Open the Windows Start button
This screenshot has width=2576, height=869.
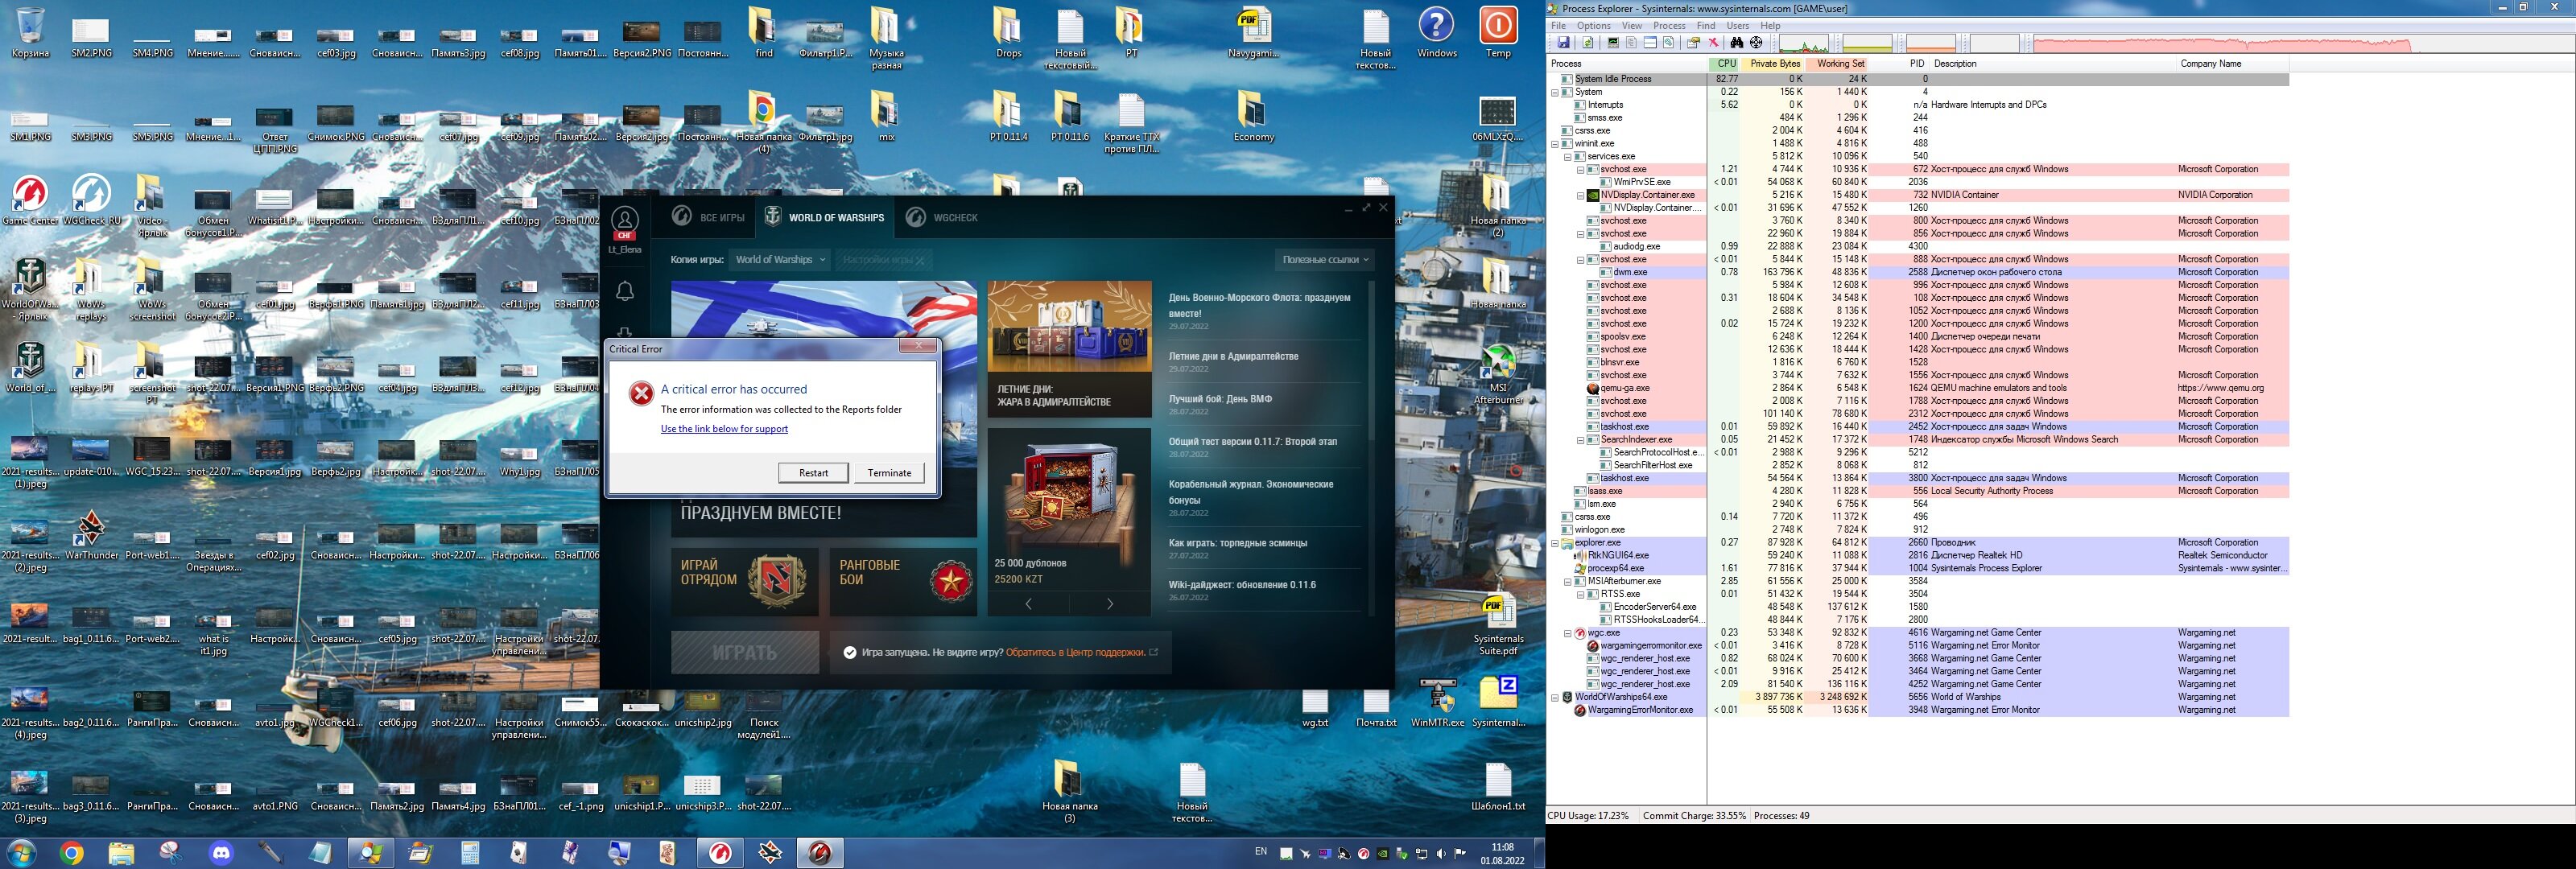[x=22, y=853]
